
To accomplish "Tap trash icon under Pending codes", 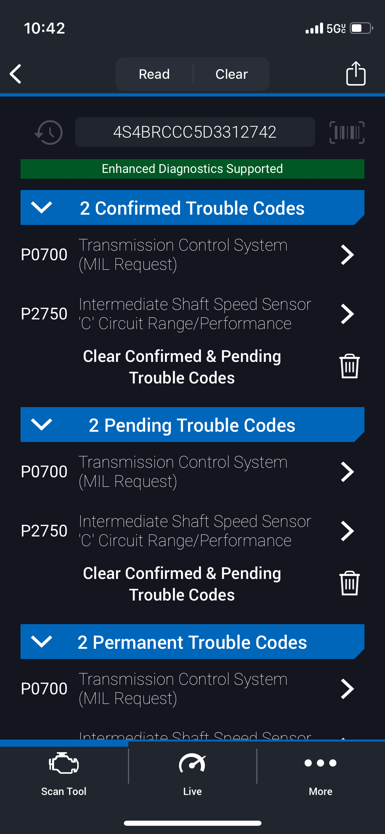I will [x=349, y=583].
